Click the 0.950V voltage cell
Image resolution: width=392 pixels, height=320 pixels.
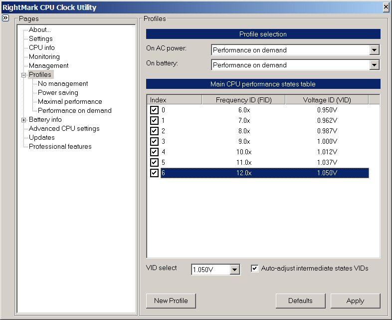(327, 110)
